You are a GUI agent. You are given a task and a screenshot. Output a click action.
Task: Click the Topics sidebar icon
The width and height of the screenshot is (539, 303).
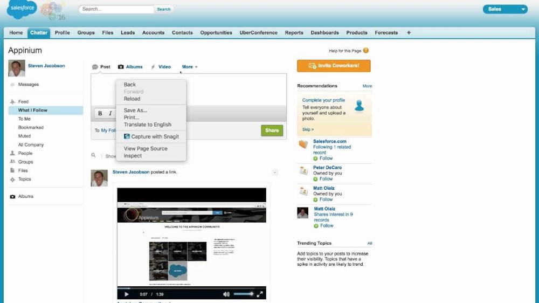[12, 179]
